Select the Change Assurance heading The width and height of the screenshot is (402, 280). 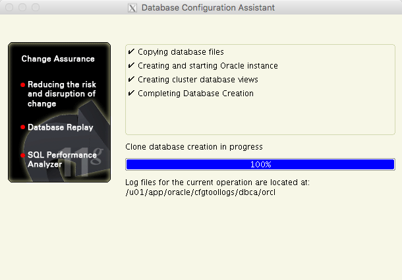58,59
